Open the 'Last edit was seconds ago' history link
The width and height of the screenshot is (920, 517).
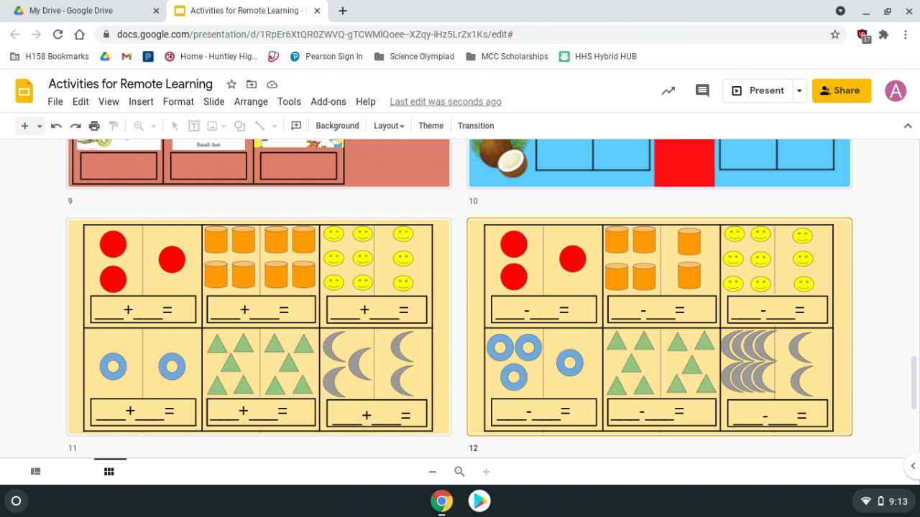click(x=446, y=102)
